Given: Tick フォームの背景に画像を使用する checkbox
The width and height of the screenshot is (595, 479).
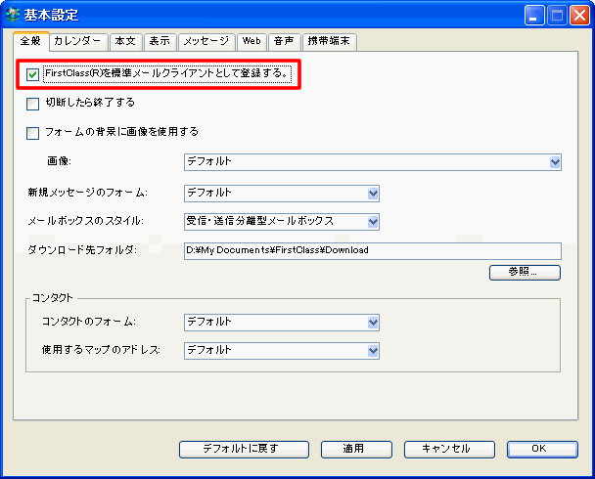Looking at the screenshot, I should [33, 132].
